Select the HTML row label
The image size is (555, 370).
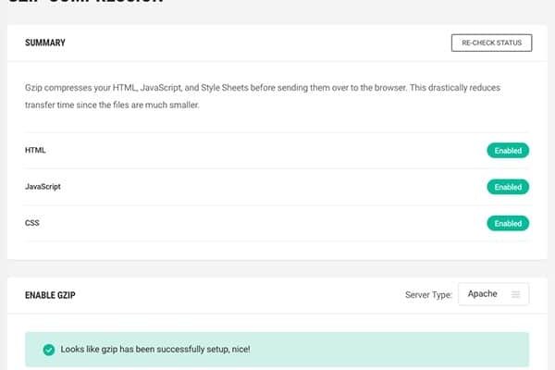35,150
